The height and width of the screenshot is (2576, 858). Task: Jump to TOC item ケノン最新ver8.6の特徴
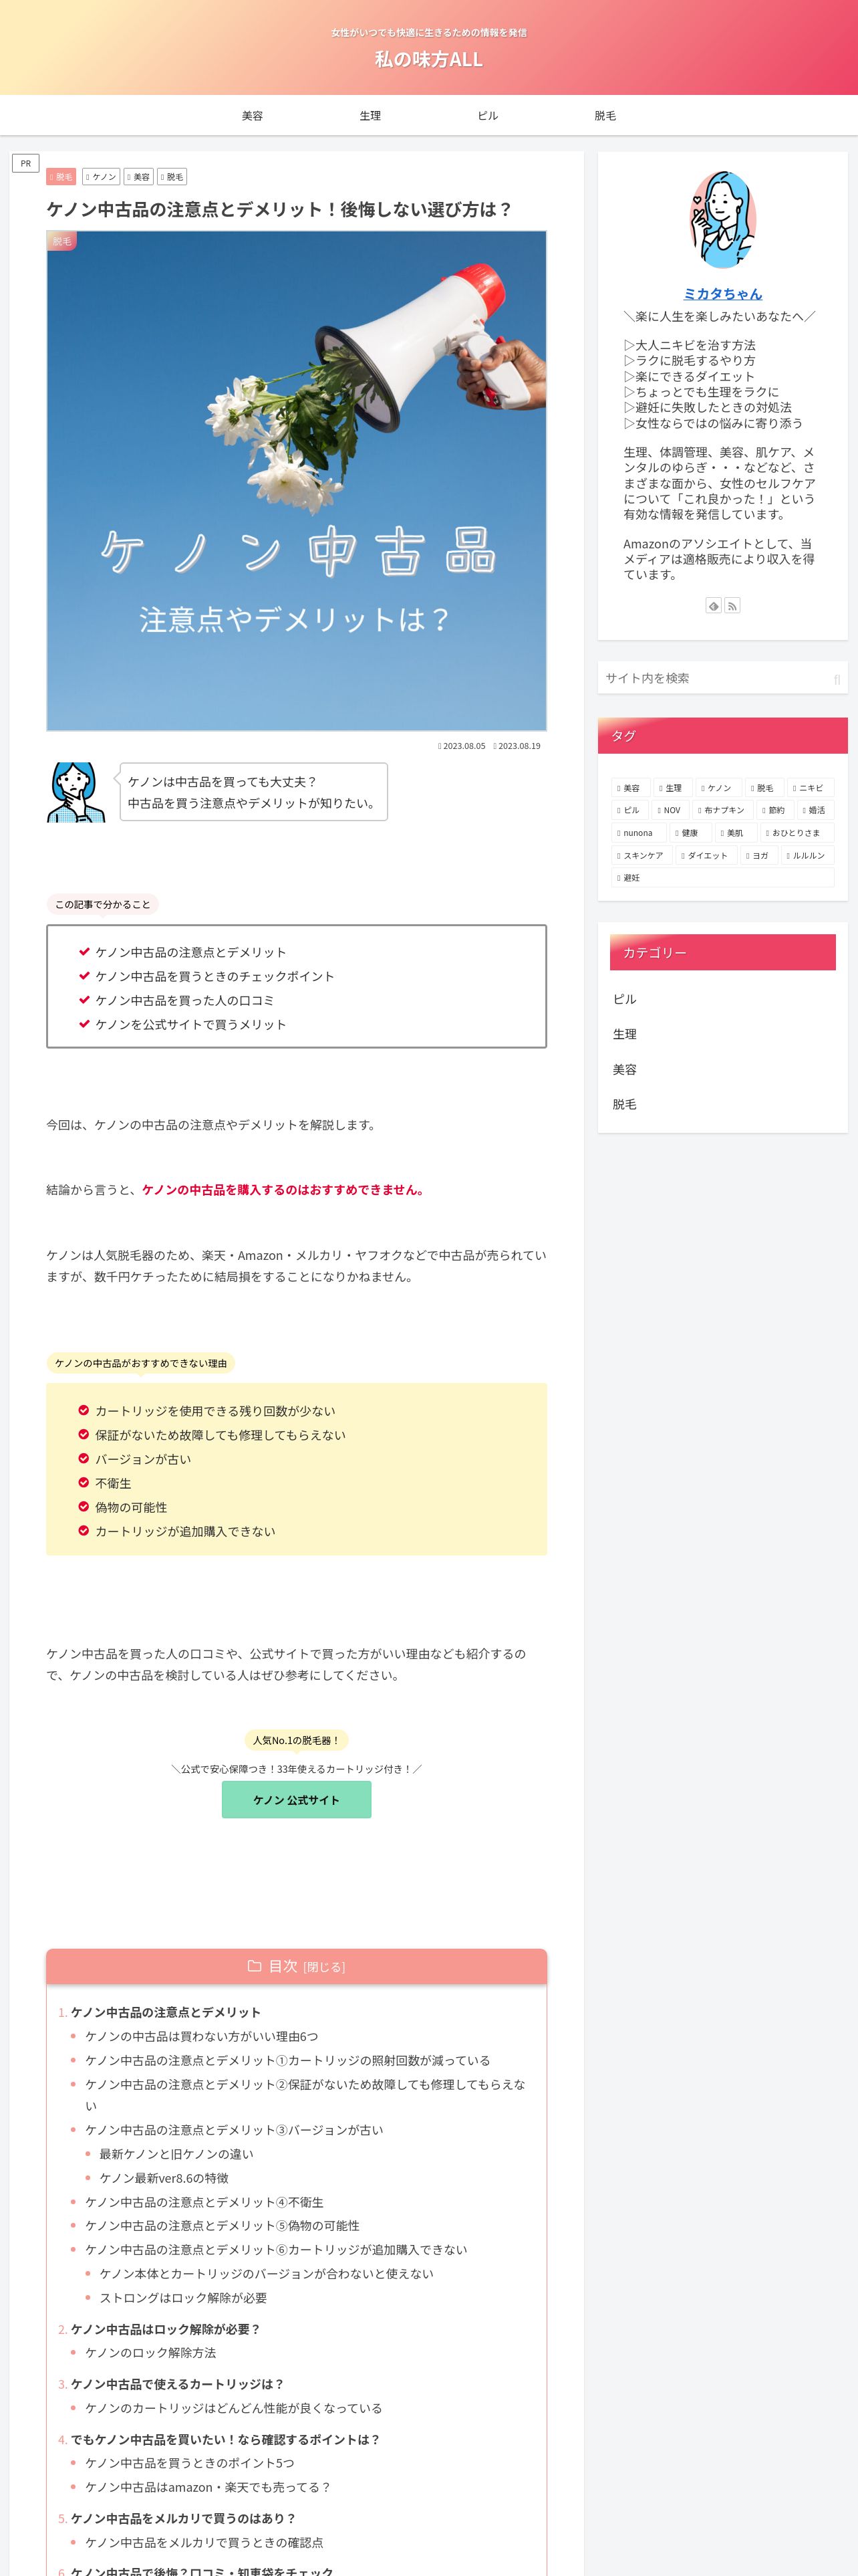(x=164, y=2178)
